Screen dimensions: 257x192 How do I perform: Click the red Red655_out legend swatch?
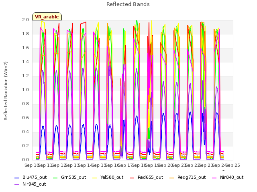pos(132,178)
